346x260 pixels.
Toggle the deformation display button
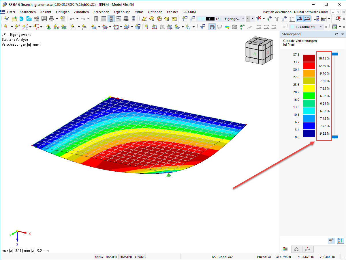click(212, 27)
